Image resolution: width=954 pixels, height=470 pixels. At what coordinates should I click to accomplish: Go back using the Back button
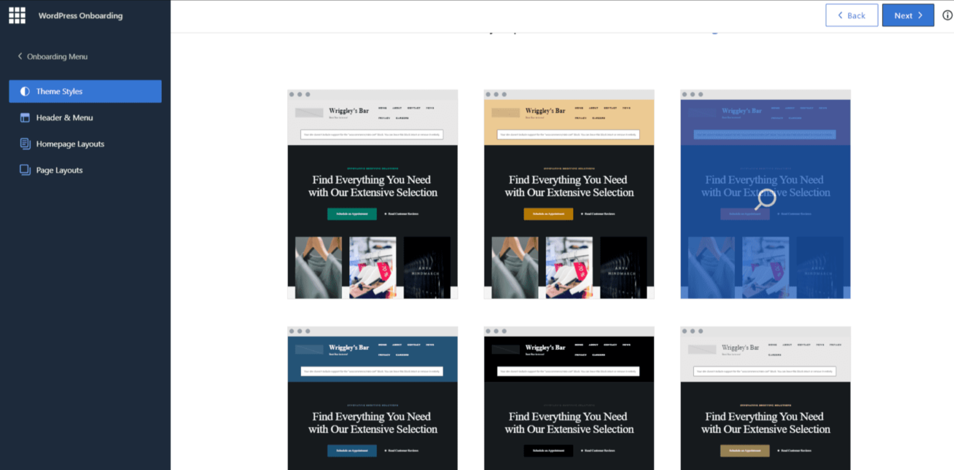851,15
